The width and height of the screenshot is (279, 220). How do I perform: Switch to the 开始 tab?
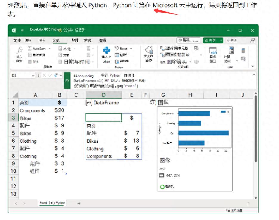28,40
